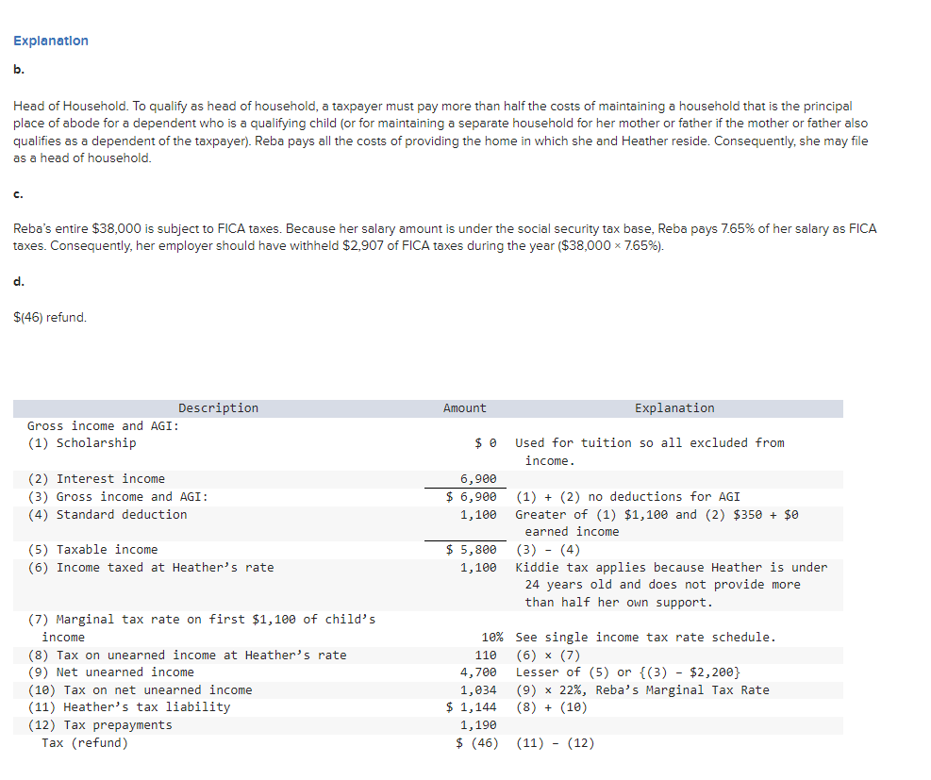Screen dimensions: 931x780
Task: Click the 1,100 amount for row (6)
Action: pos(478,568)
